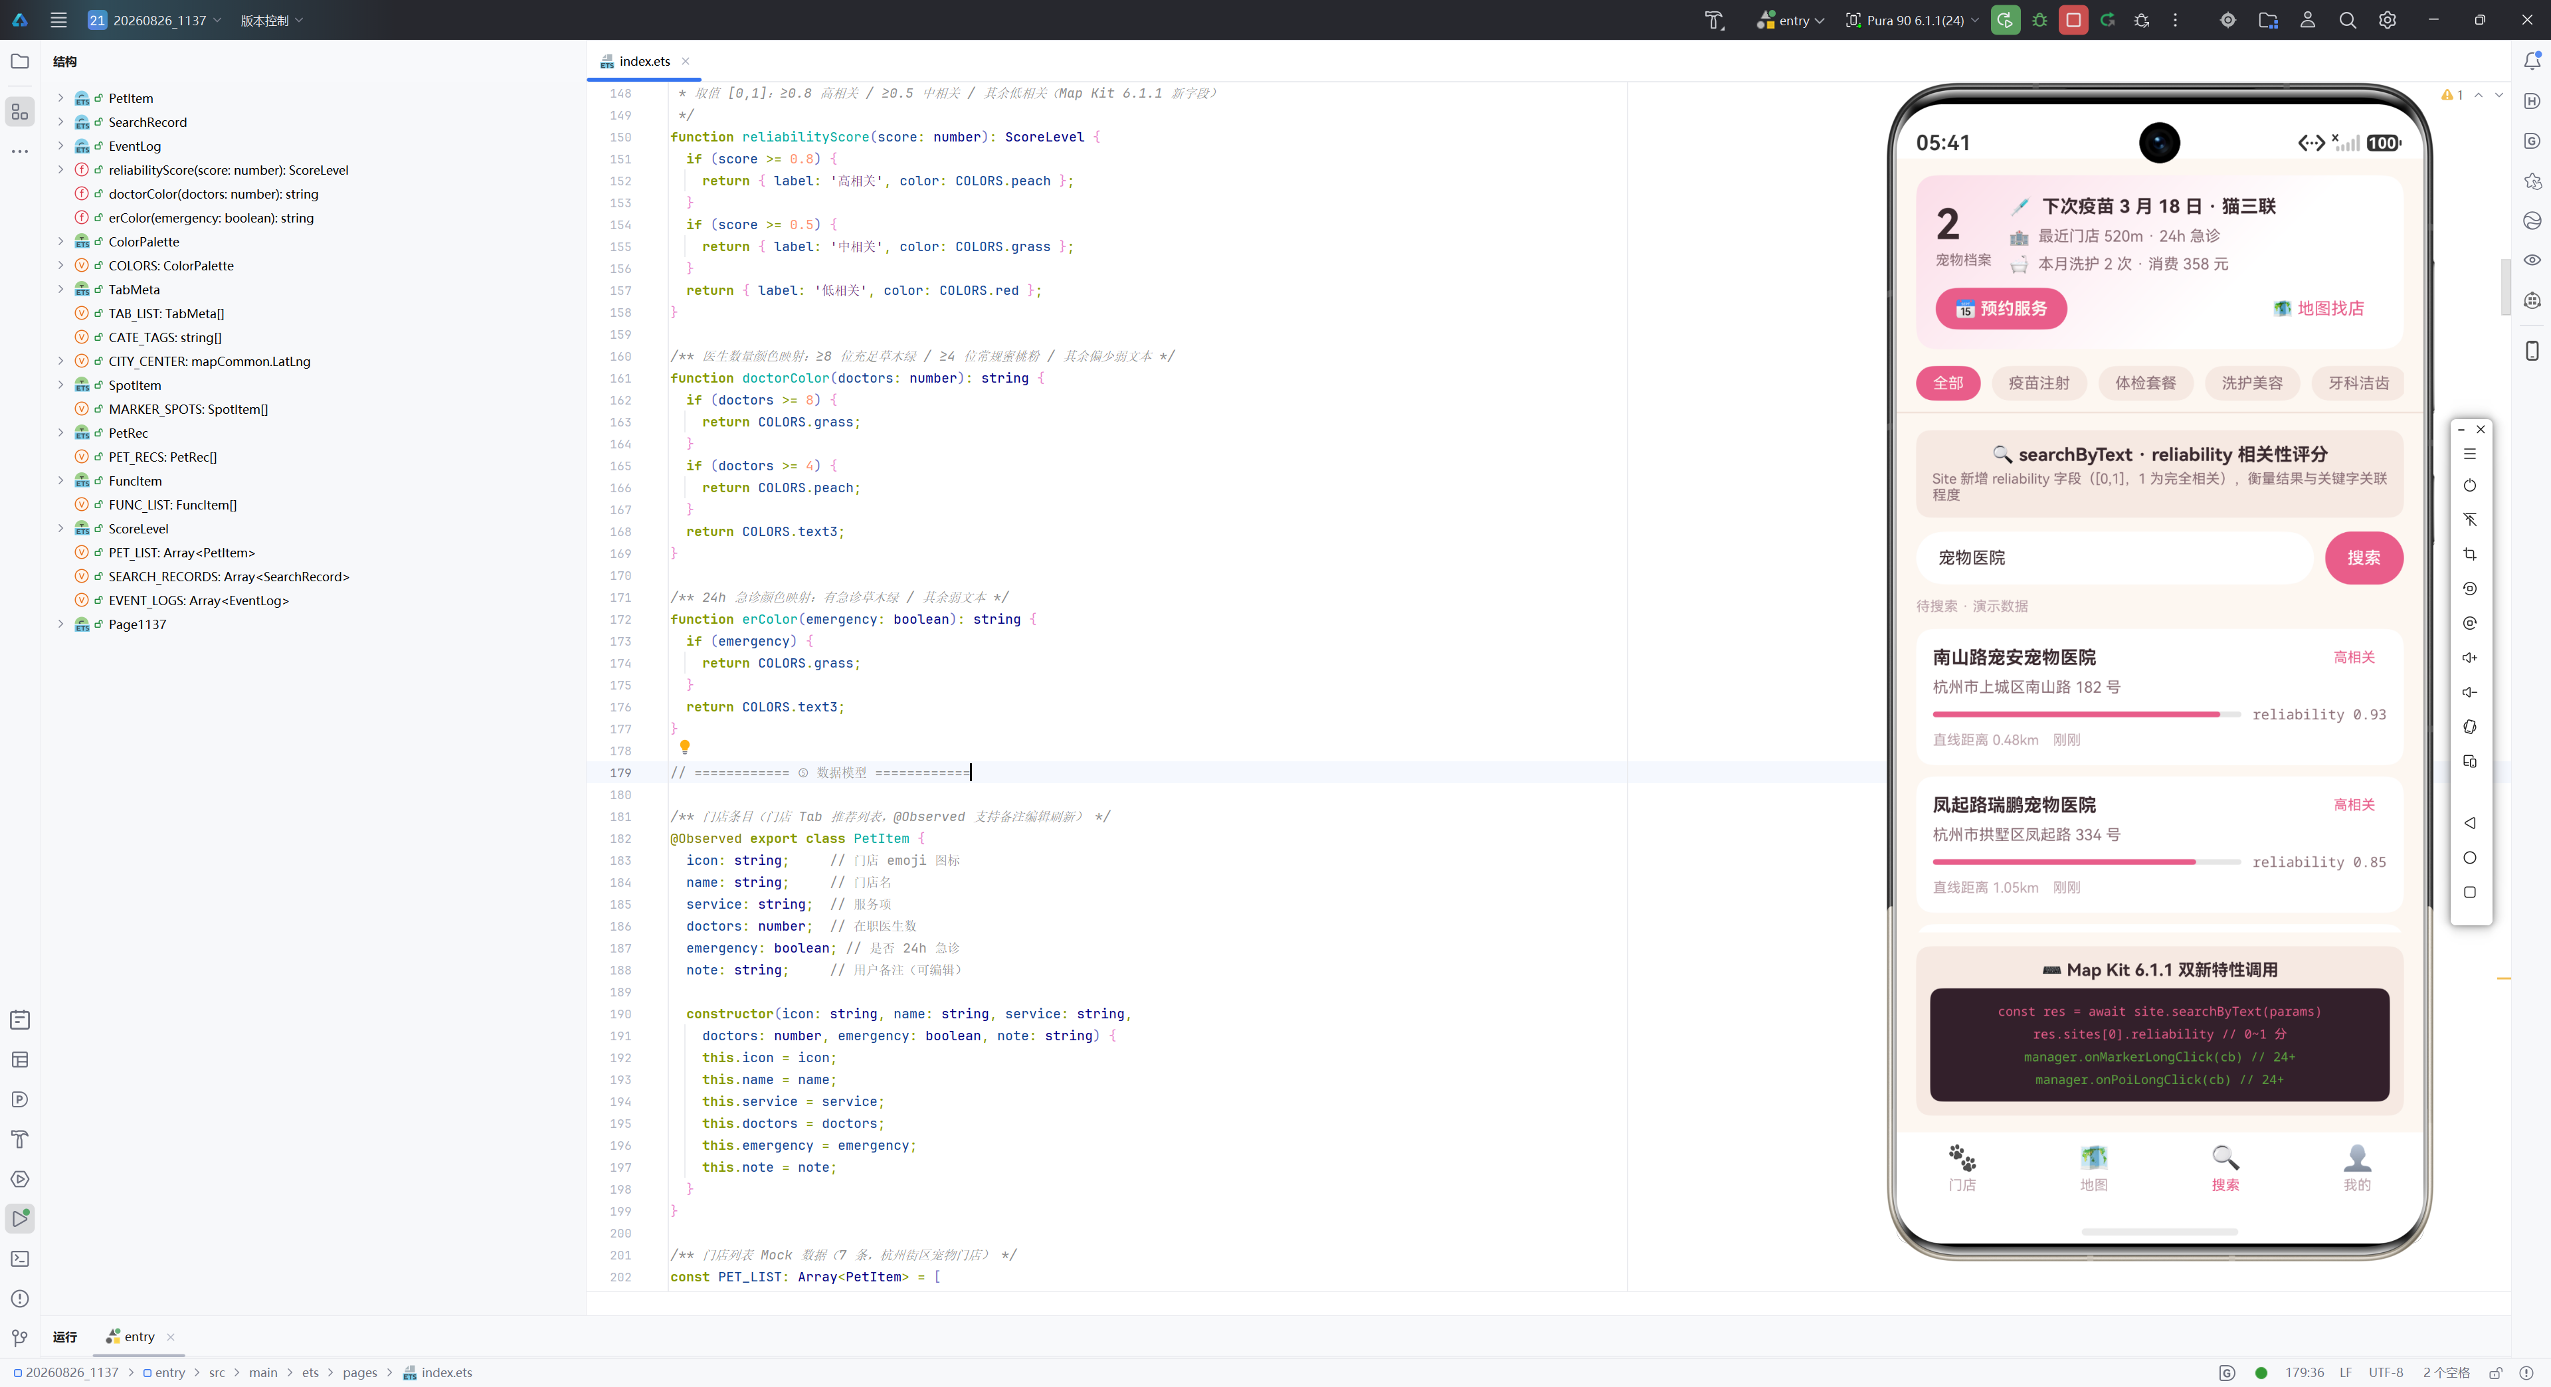Tap the 地图找店 link
This screenshot has height=1387, width=2551.
2319,309
